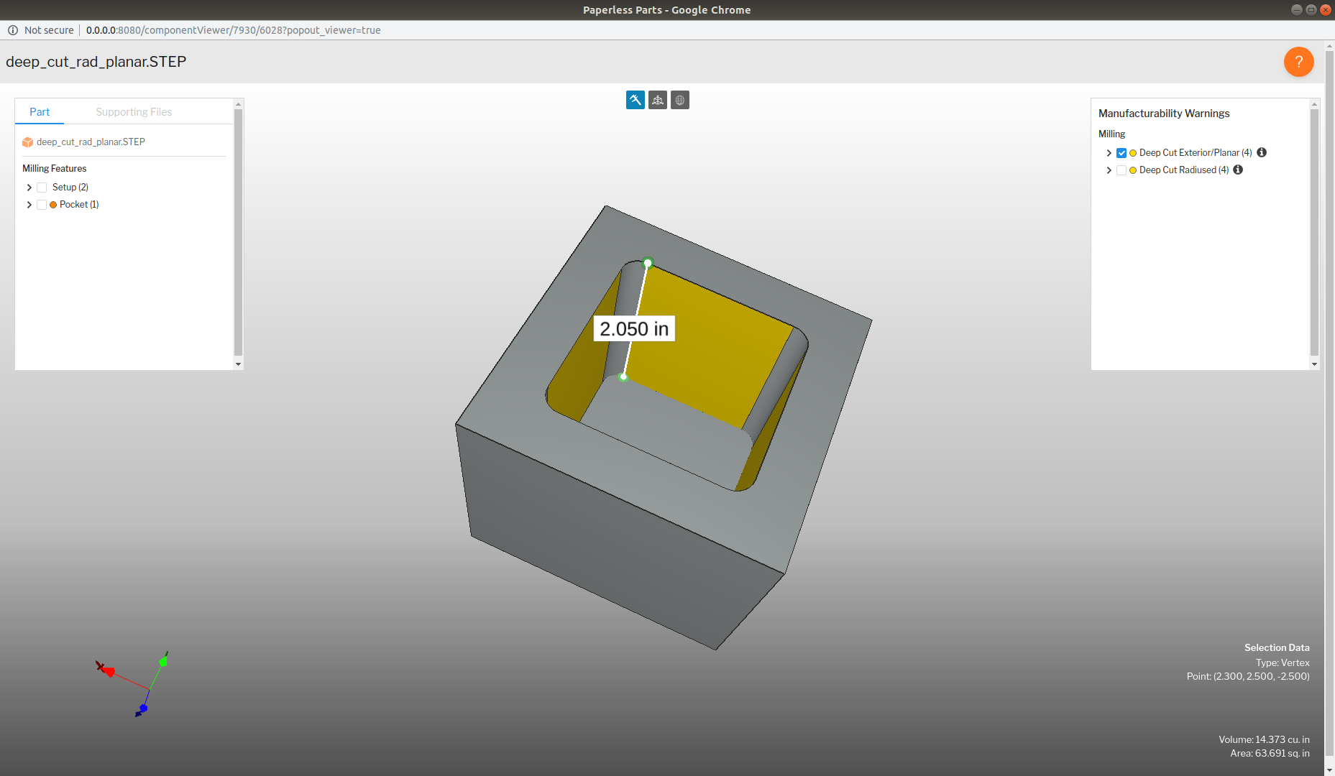This screenshot has width=1335, height=776.
Task: Click the Point: (2.300, 2.500, -2.500) selection data
Action: pos(1248,676)
